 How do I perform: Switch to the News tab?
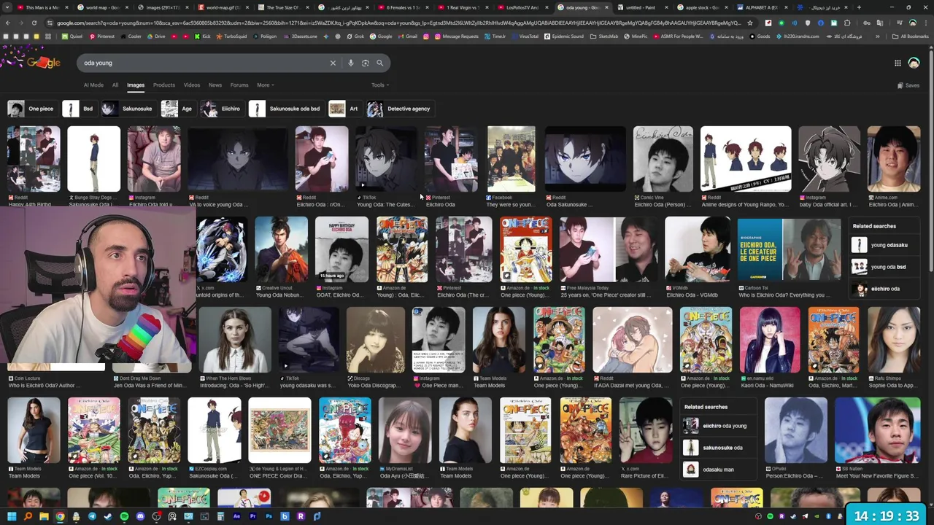click(x=215, y=85)
